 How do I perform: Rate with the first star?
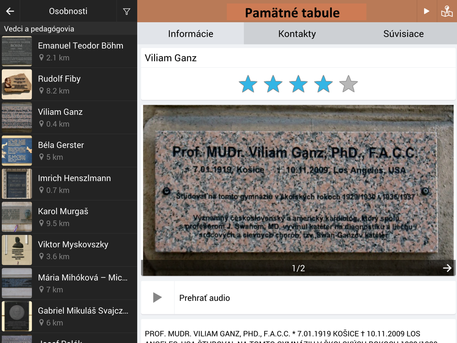click(248, 84)
